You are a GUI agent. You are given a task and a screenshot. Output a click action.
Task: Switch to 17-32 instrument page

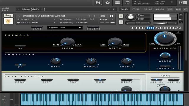coord(136,9)
